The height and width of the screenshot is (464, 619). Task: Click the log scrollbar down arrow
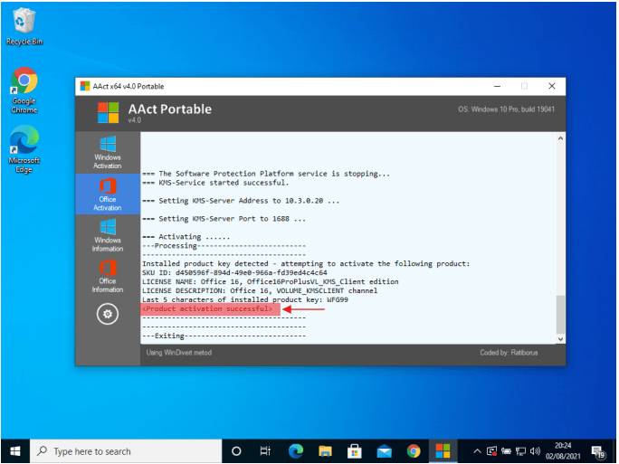(x=560, y=339)
